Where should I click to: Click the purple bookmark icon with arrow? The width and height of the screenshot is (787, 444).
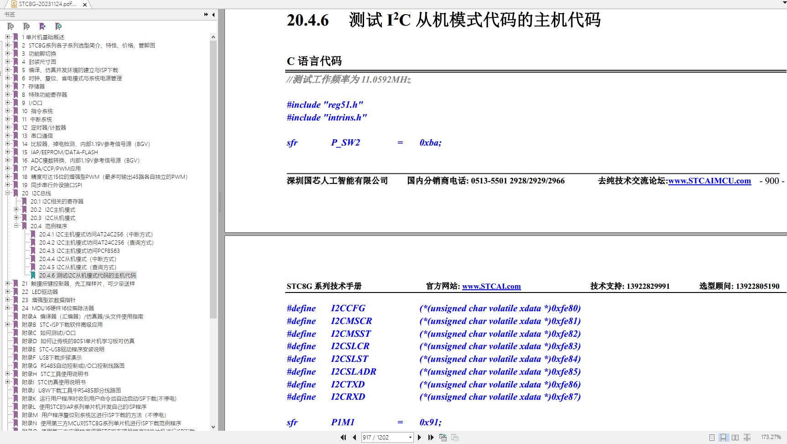point(42,26)
